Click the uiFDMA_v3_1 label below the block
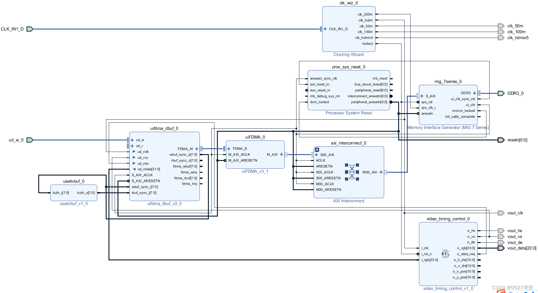This screenshot has width=538, height=293. 255,171
